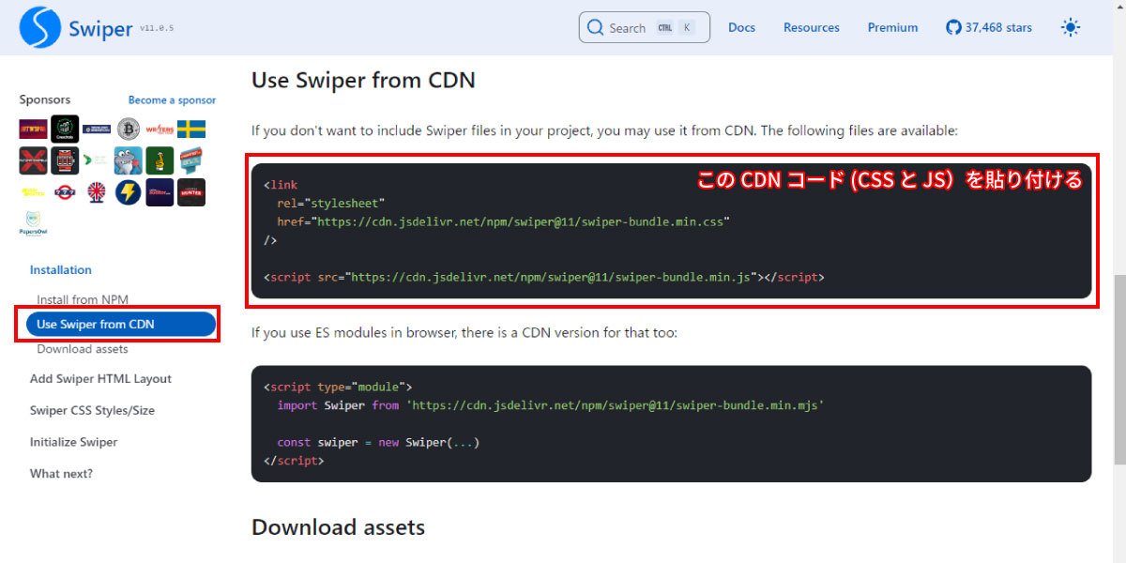Open the 37,468 stars GitHub link
1126x563 pixels.
click(989, 27)
